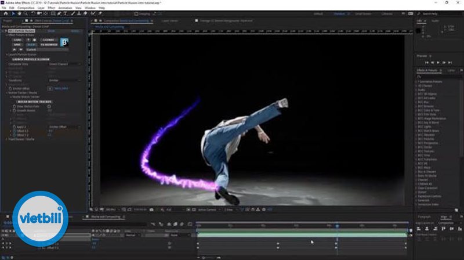464x260 pixels.
Task: Jump to first frame in Preview panel
Action: (427, 63)
